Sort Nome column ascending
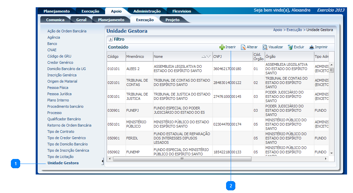 (x=204, y=57)
